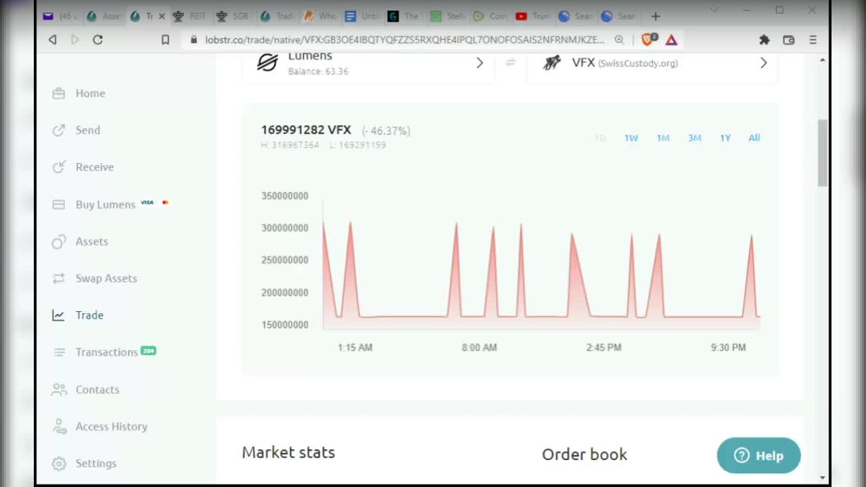
Task: Click the Contacts people icon
Action: click(x=59, y=390)
